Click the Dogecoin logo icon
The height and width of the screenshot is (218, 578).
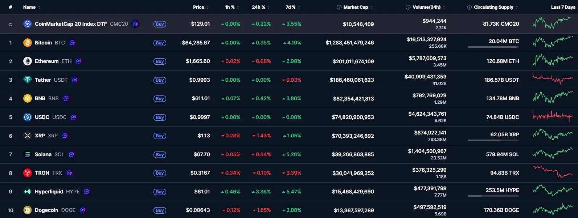click(28, 210)
